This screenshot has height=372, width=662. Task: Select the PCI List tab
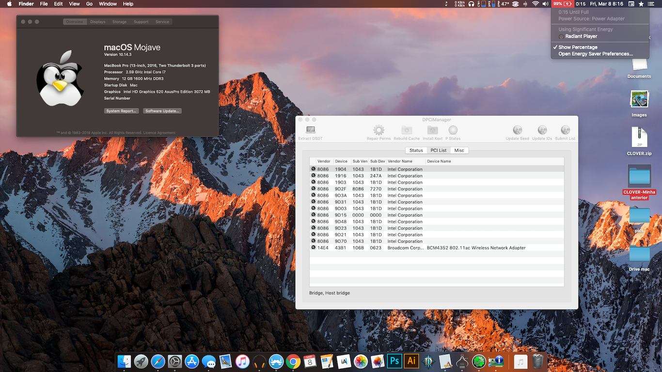tap(439, 151)
